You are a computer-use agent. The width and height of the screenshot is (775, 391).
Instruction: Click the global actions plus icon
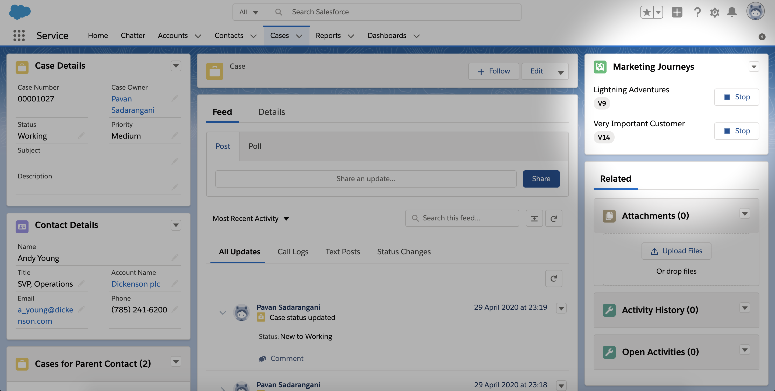(677, 12)
